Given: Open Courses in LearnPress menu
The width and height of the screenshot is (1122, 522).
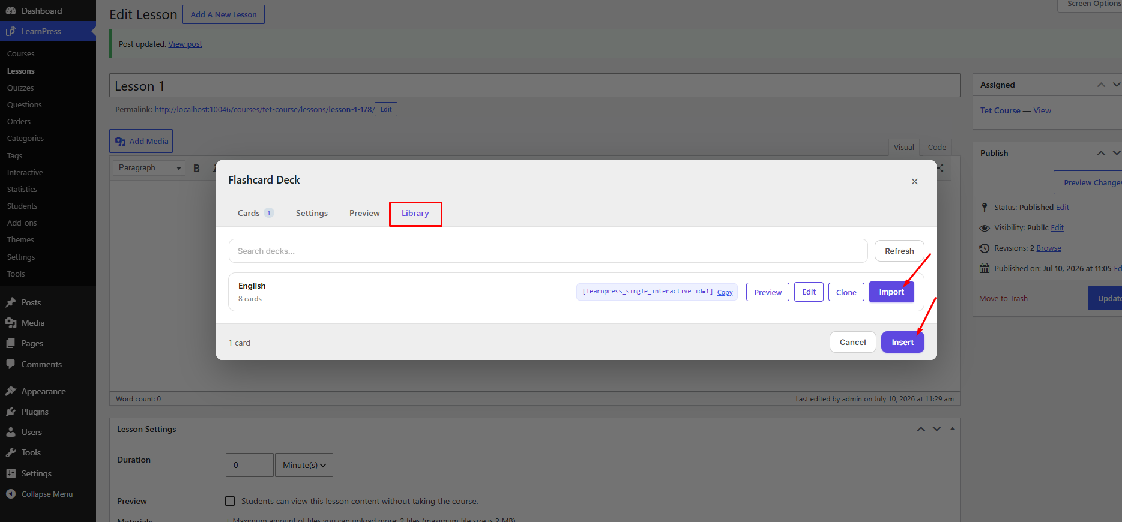Looking at the screenshot, I should [21, 54].
